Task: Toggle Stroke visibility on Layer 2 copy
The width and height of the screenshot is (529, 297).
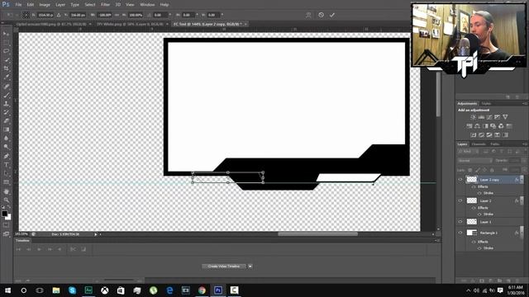Action: [x=479, y=193]
